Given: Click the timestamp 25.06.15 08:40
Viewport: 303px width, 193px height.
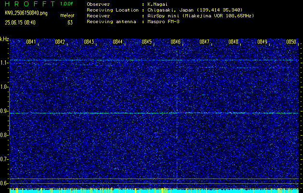Looking at the screenshot, I should [x=20, y=23].
